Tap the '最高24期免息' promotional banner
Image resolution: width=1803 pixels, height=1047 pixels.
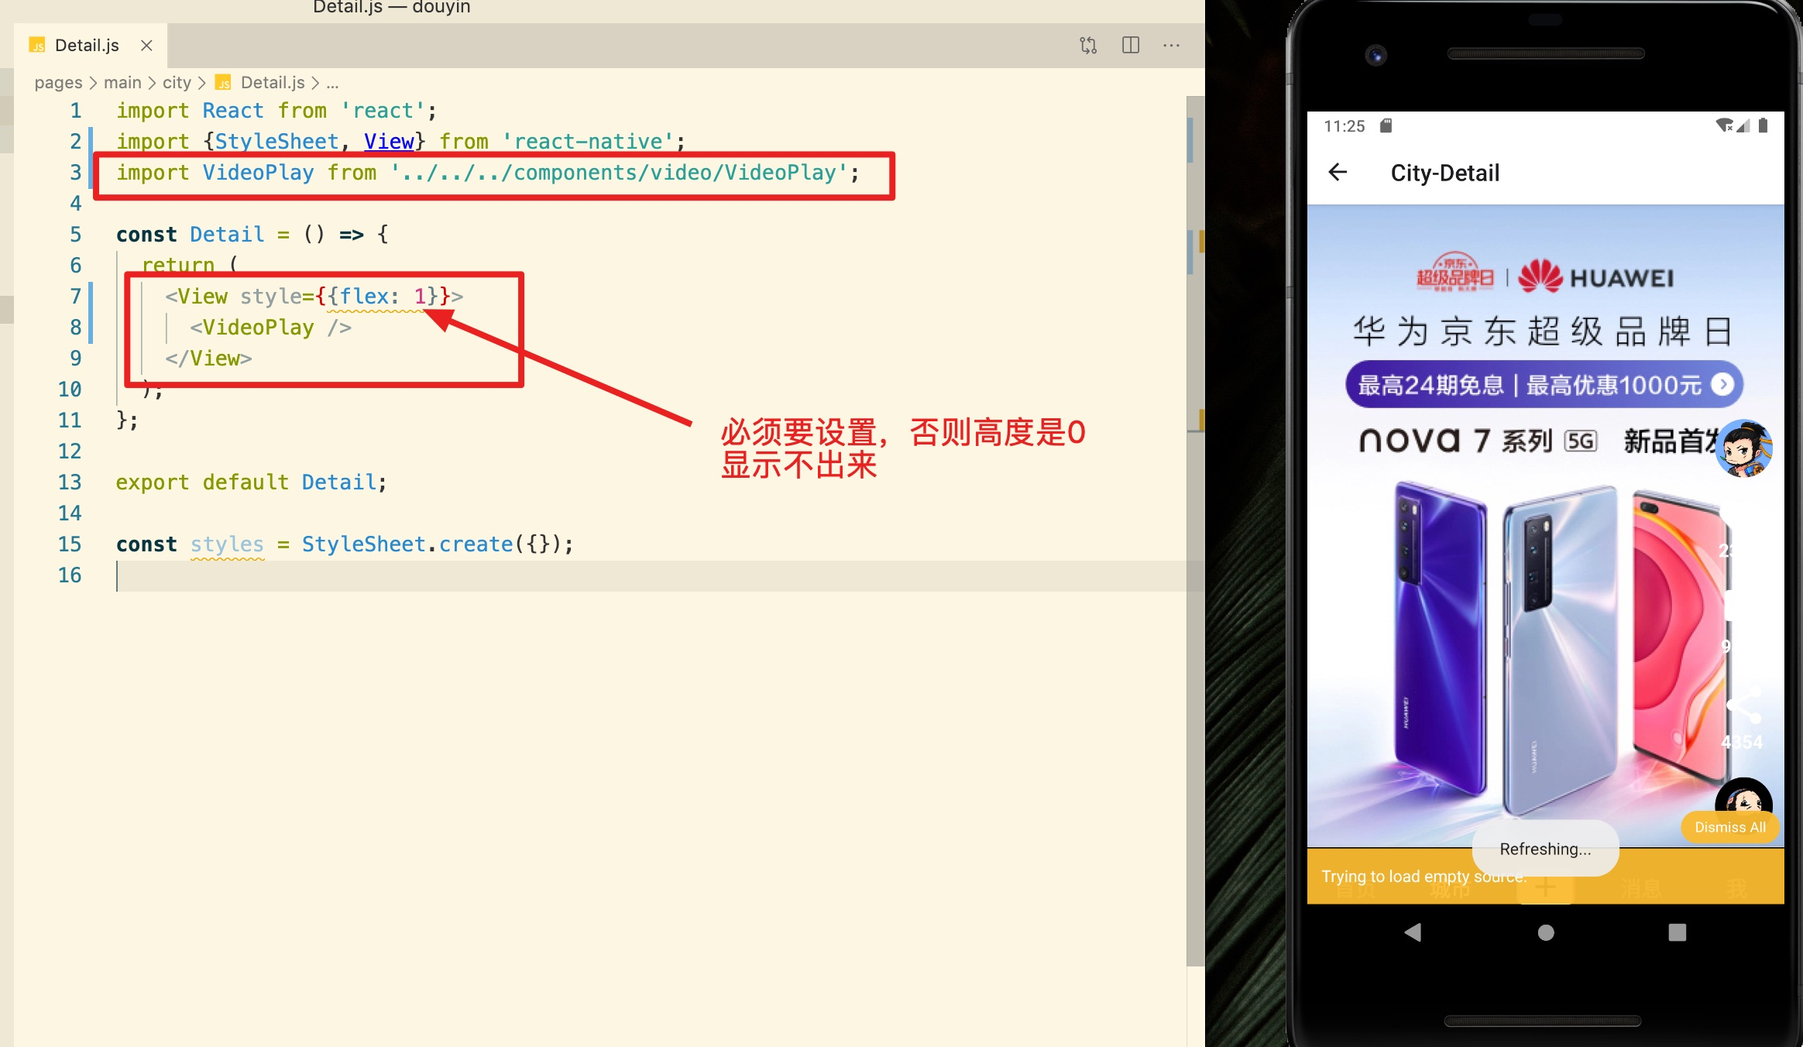pos(1544,384)
